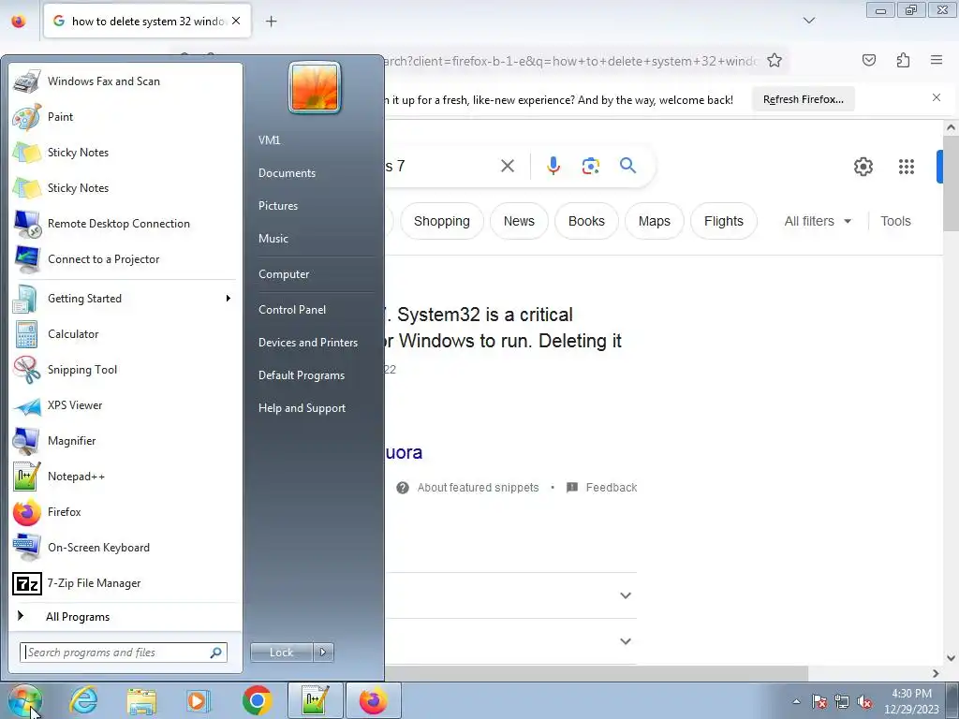Open Google apps grid

pyautogui.click(x=907, y=167)
